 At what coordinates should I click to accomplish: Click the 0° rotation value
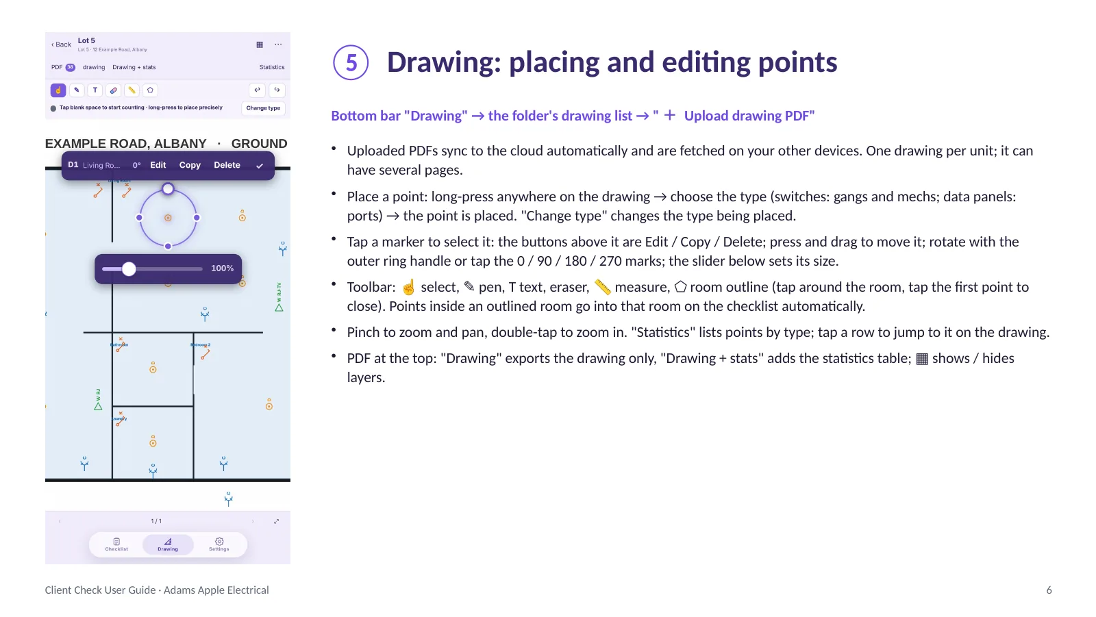pyautogui.click(x=137, y=166)
